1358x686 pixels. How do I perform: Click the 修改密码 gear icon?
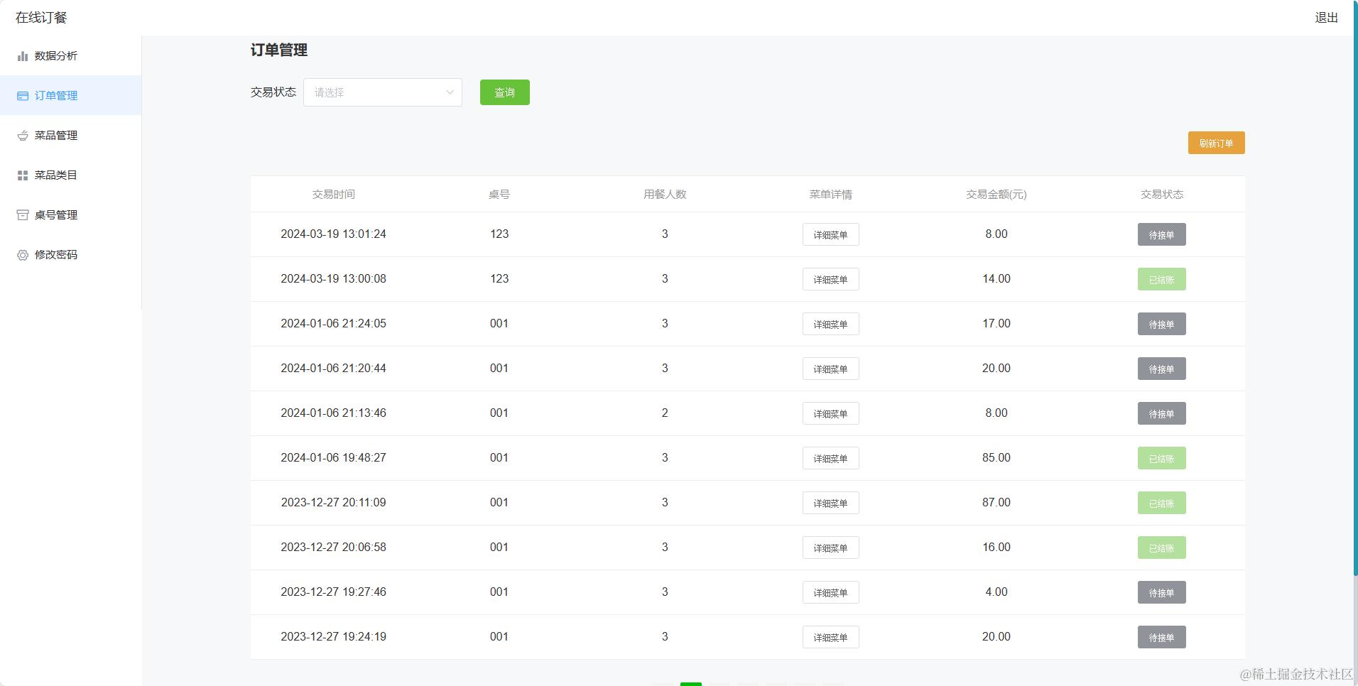pos(23,255)
